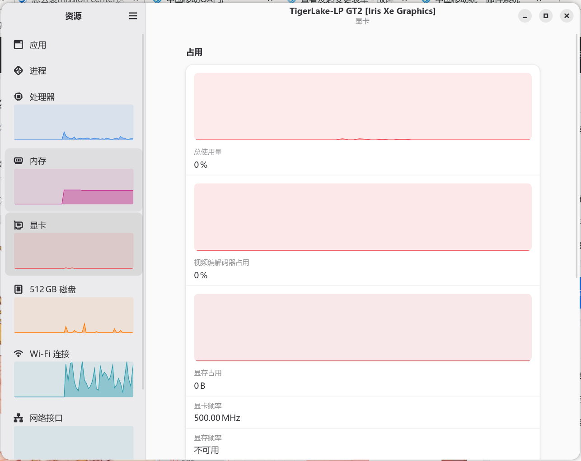Click the 网络接口 network icon
Viewport: 581px width, 461px height.
[19, 418]
